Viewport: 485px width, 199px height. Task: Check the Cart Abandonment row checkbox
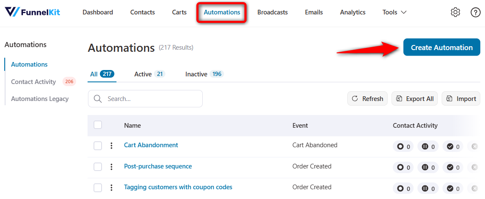98,146
